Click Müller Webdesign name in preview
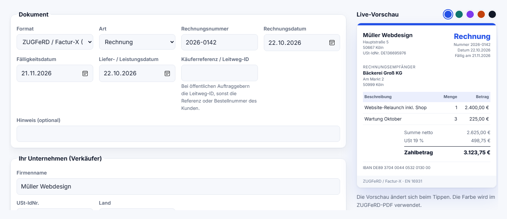The height and width of the screenshot is (219, 507). point(388,35)
